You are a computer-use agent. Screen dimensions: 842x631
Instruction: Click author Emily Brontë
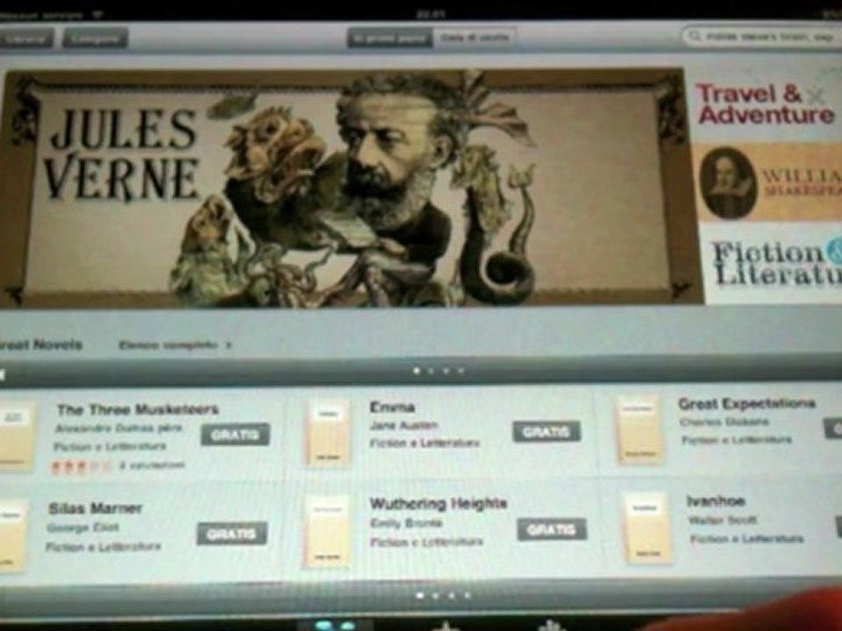tap(406, 523)
